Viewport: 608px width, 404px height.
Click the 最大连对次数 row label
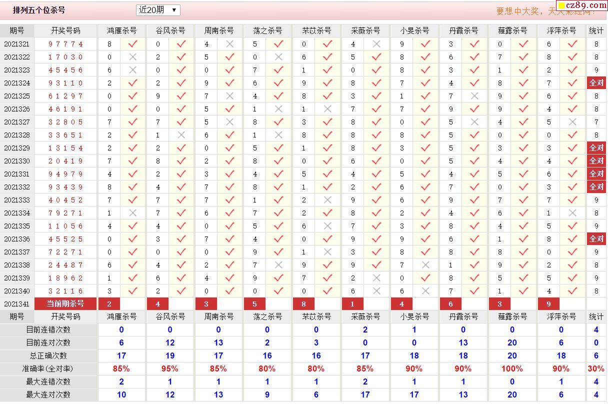(x=48, y=394)
